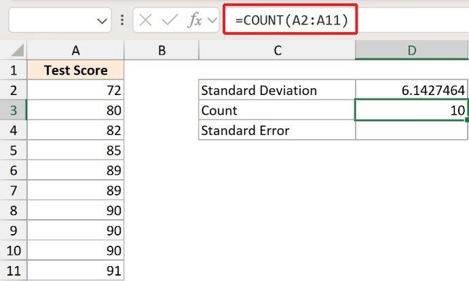Select the 89 cell in row 7

[75, 190]
